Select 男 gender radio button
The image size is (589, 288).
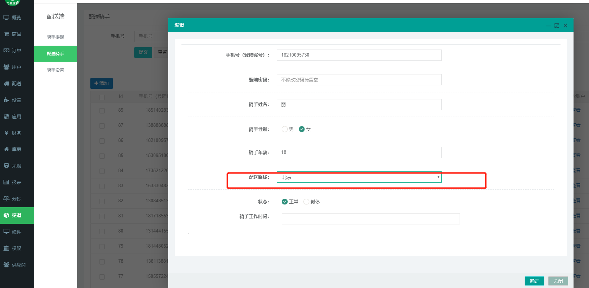pyautogui.click(x=284, y=129)
